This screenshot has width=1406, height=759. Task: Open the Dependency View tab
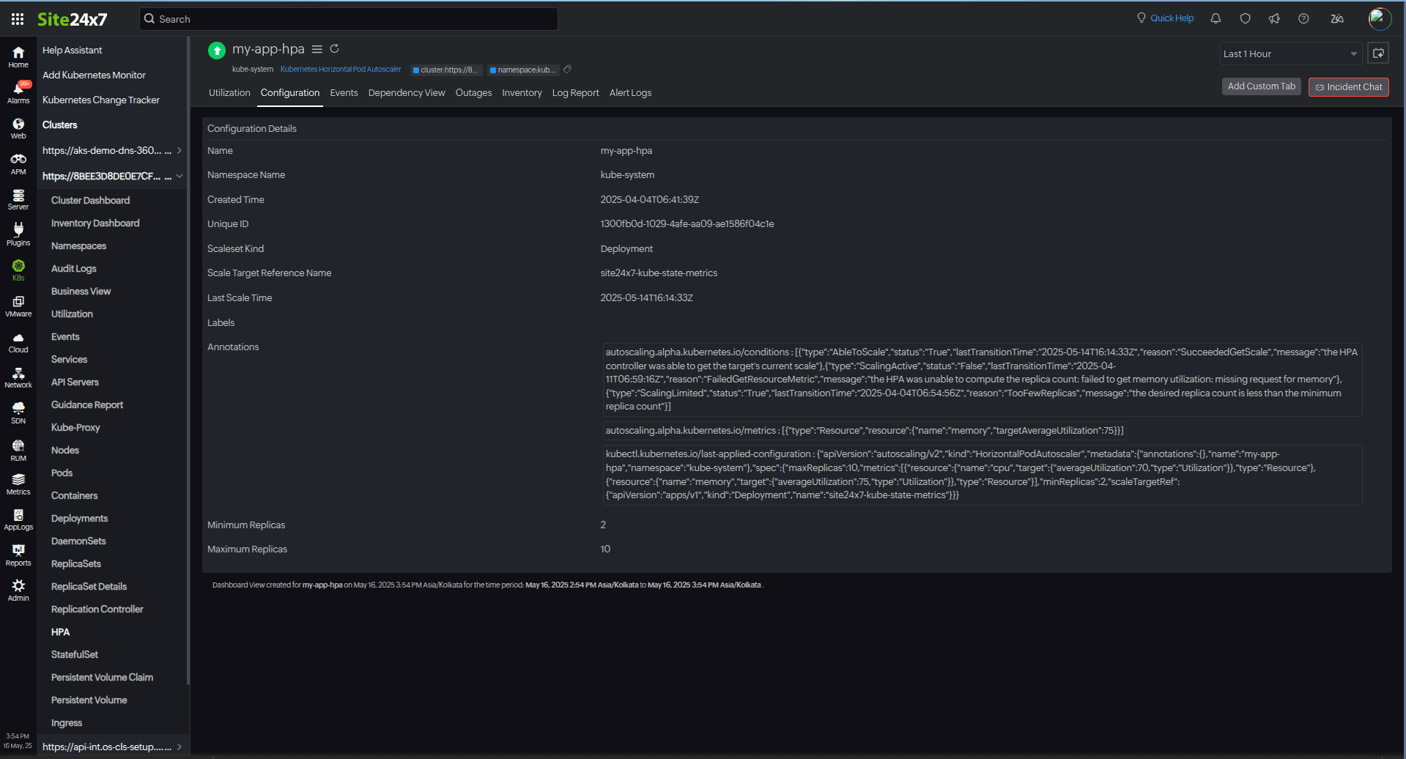click(x=407, y=93)
